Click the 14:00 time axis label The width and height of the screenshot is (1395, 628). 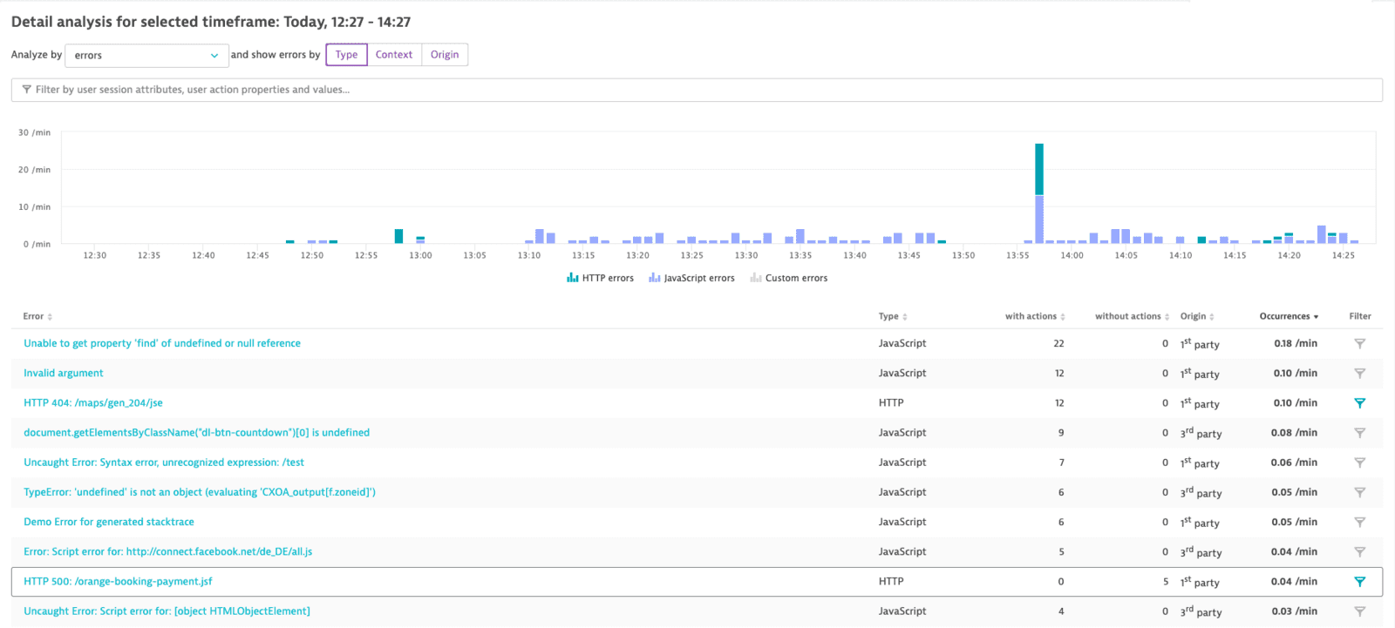point(1072,255)
